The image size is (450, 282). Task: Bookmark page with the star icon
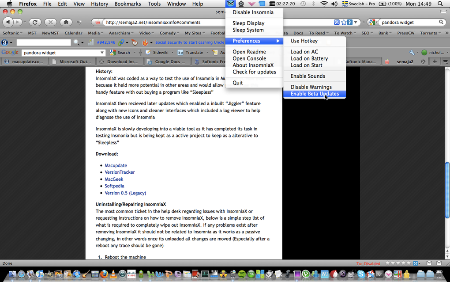(344, 22)
